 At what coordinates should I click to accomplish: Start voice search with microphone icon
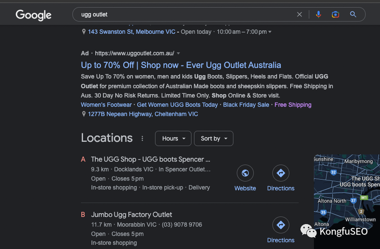click(x=319, y=14)
